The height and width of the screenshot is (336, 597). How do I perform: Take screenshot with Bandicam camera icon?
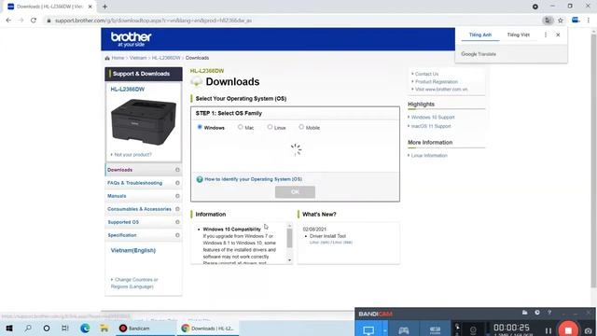point(589,330)
